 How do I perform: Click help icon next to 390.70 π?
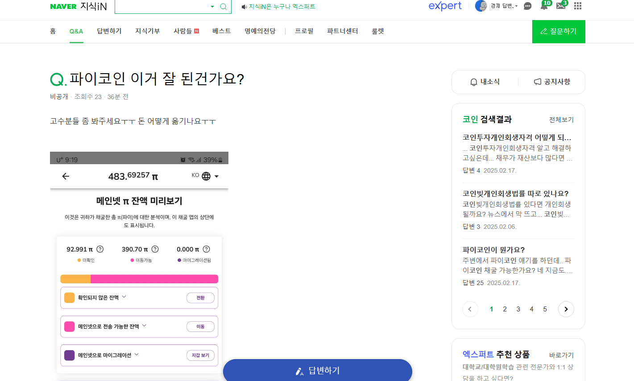coord(155,249)
